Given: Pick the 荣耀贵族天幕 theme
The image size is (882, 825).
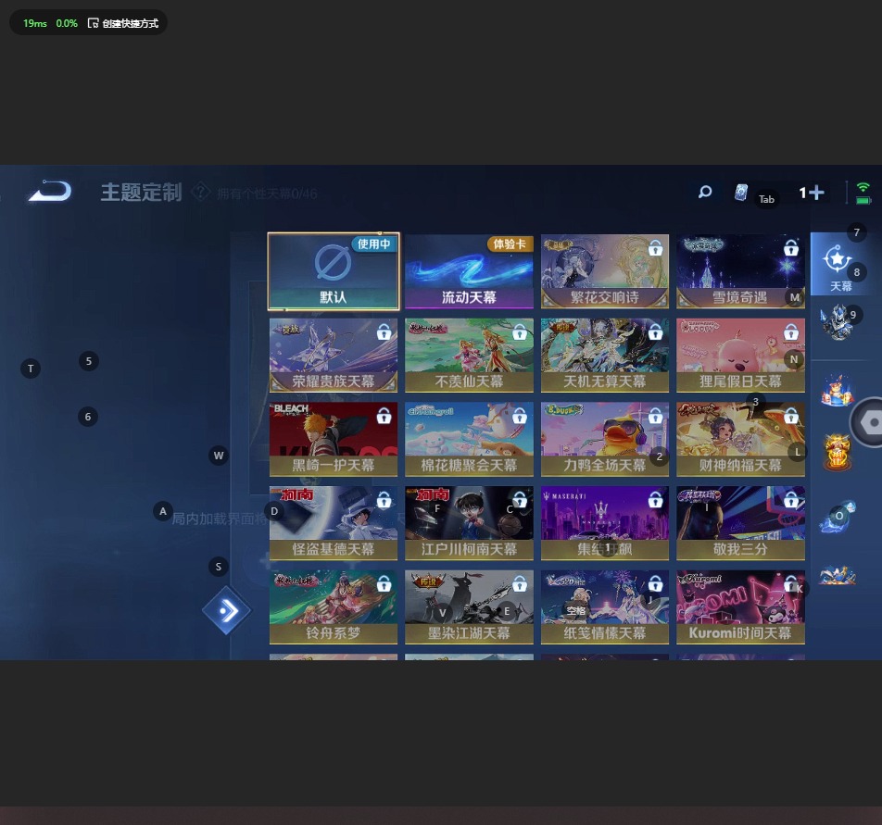Looking at the screenshot, I should pos(334,356).
